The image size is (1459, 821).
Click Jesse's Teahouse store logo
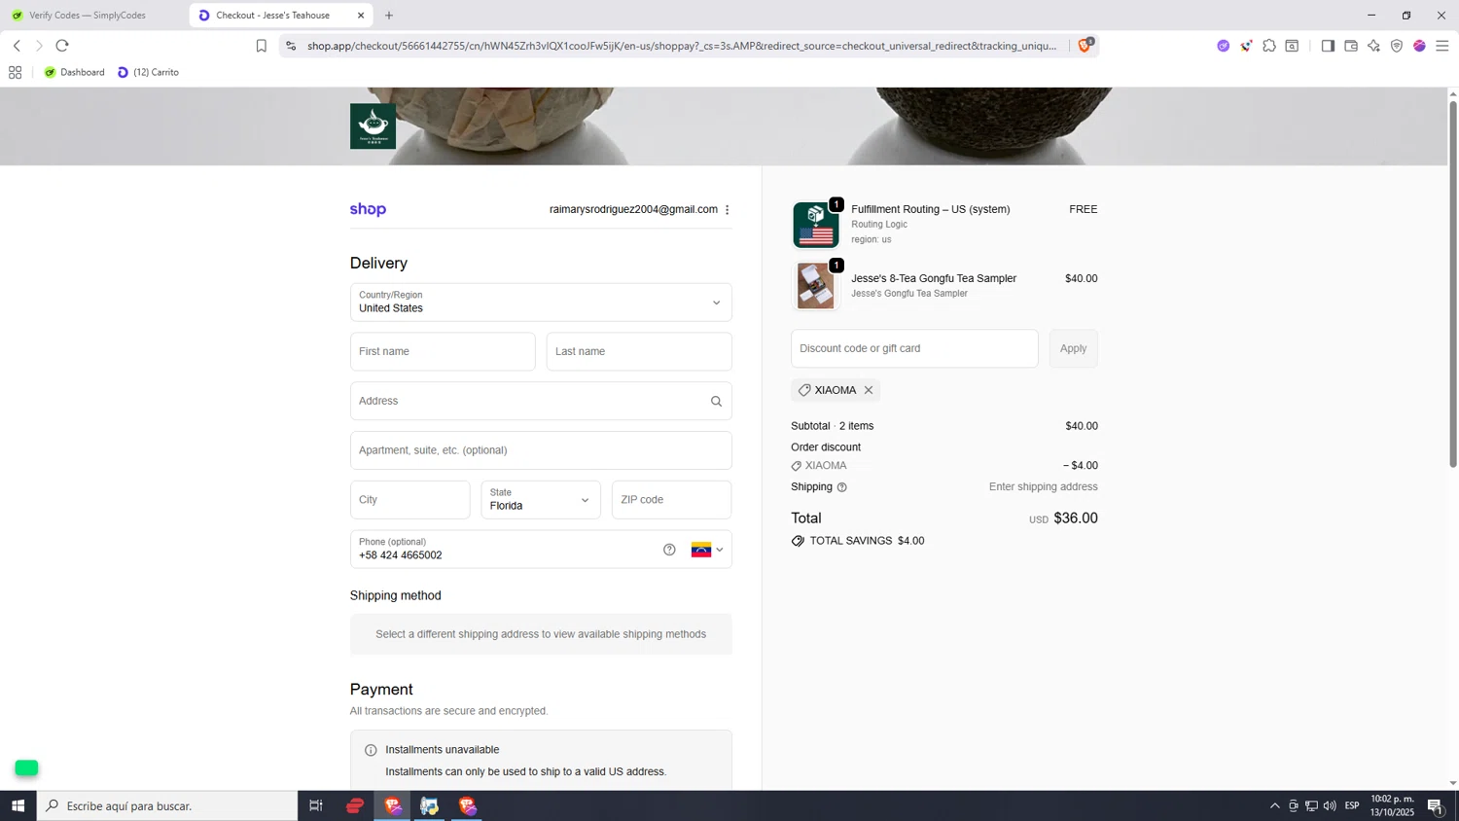click(x=373, y=126)
